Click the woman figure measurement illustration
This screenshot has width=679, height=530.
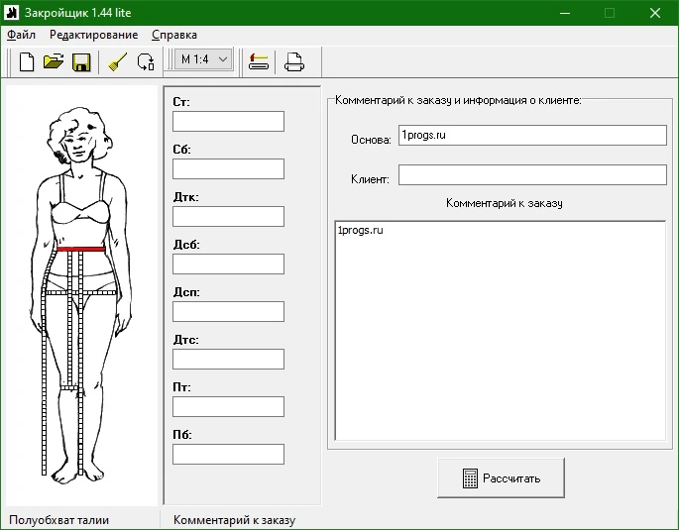[x=81, y=294]
